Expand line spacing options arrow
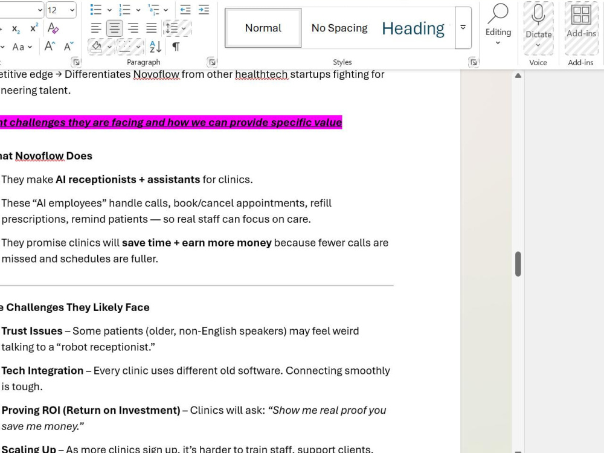The image size is (604, 453). 184,28
